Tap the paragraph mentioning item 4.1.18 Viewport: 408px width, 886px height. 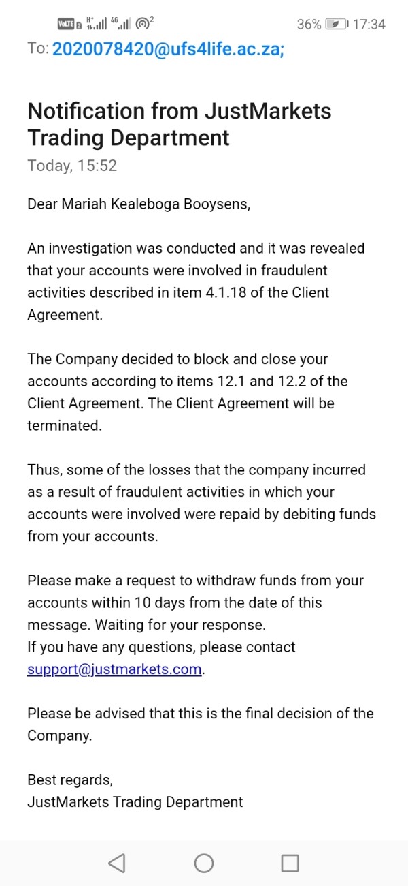point(196,281)
